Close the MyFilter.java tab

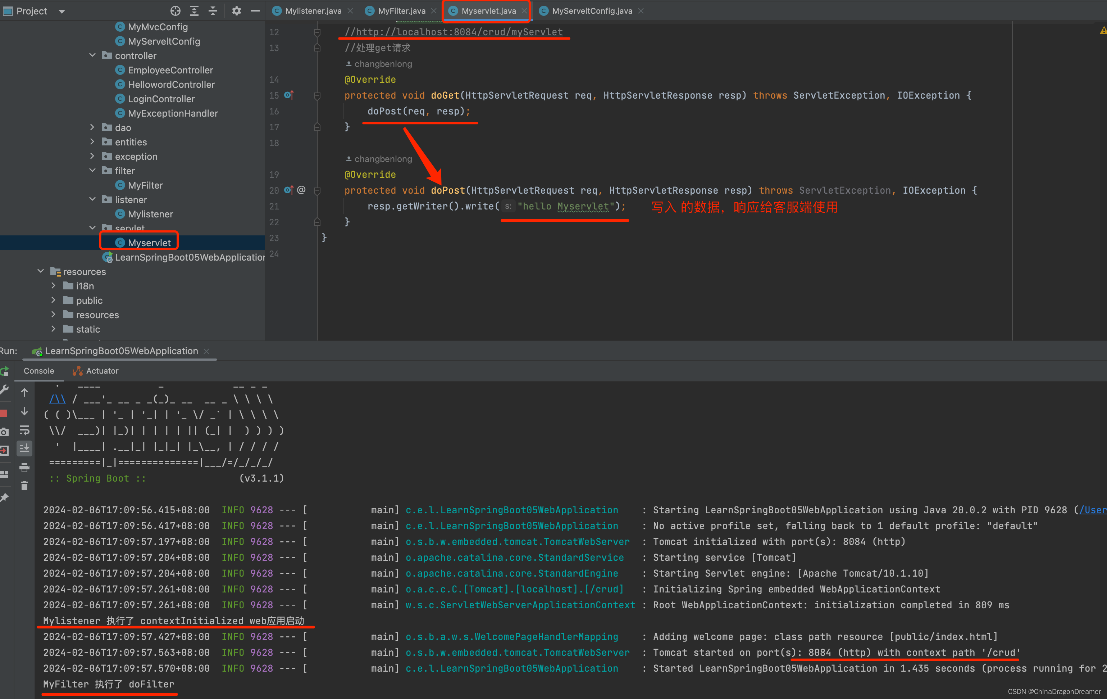tap(434, 11)
